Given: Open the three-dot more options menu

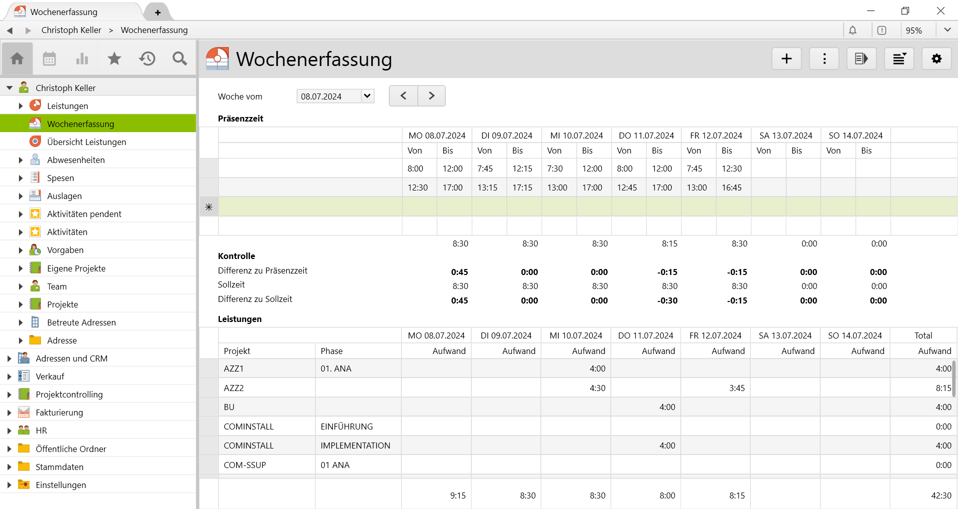Looking at the screenshot, I should point(824,59).
